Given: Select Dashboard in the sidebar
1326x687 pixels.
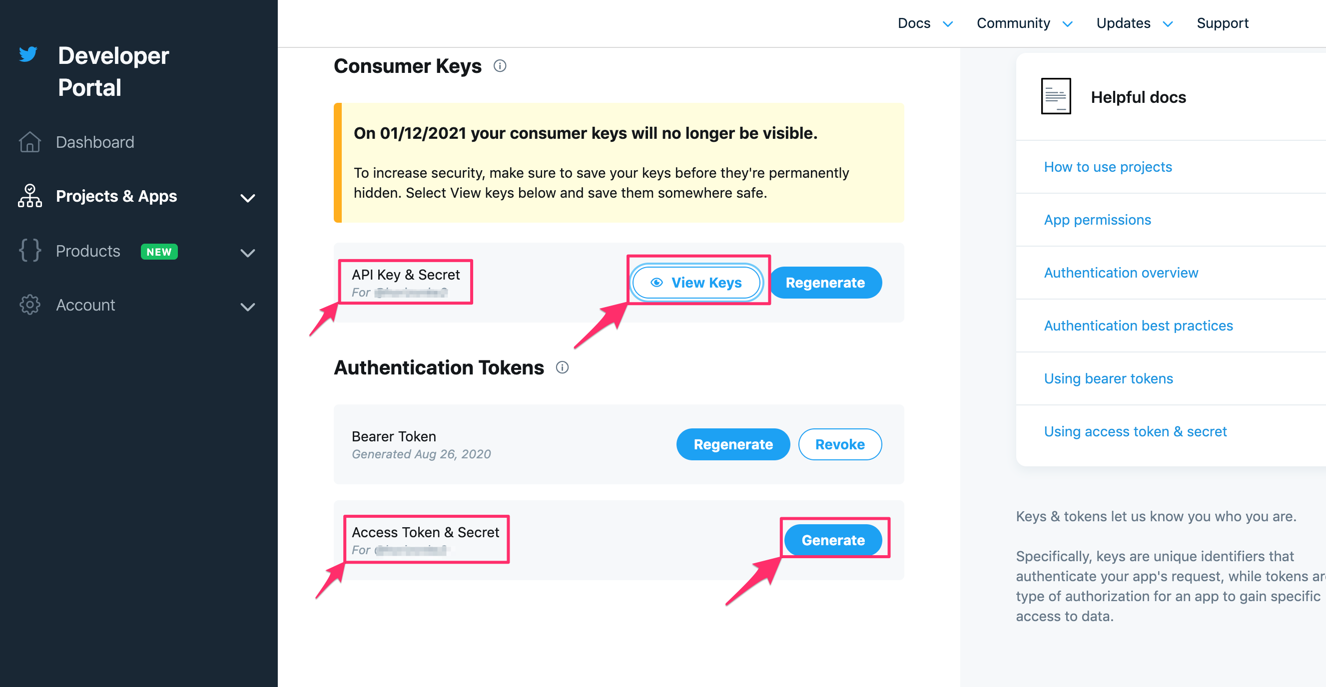Looking at the screenshot, I should pyautogui.click(x=95, y=142).
